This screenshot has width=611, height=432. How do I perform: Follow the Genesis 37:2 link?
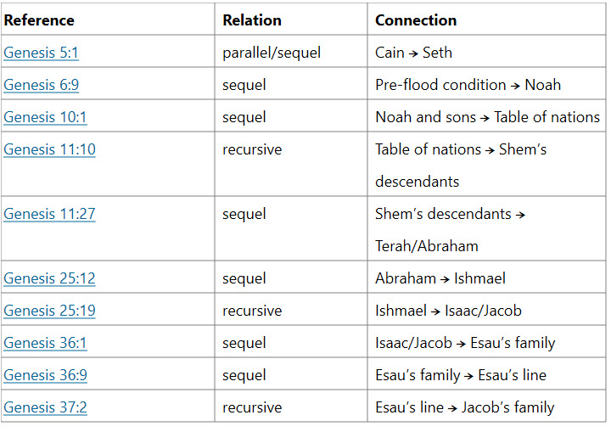[x=45, y=407]
